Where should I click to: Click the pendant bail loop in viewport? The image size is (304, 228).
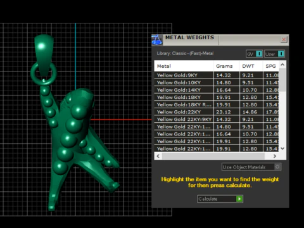(44, 56)
